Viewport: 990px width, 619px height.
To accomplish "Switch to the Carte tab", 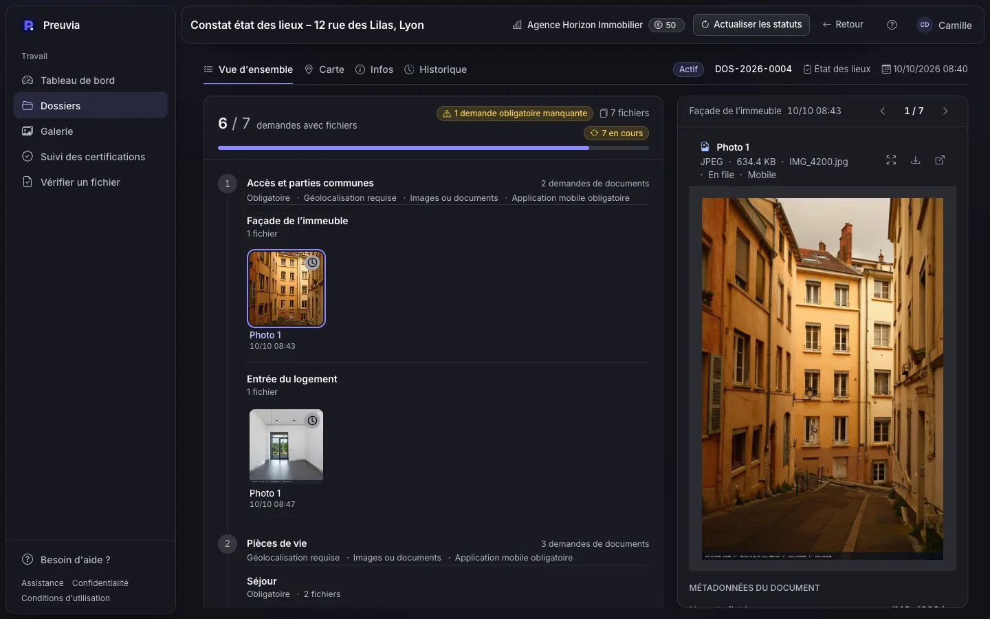I will (324, 69).
